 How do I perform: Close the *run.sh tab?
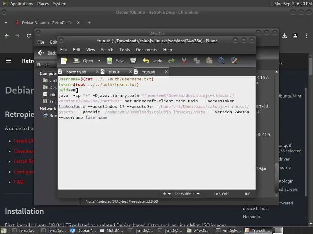(x=166, y=72)
